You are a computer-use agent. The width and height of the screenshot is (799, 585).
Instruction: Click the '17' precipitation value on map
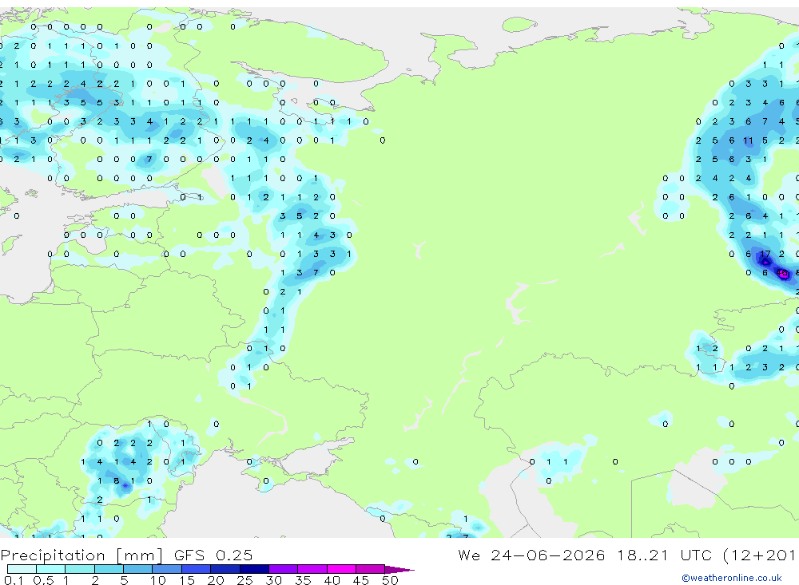pos(765,254)
